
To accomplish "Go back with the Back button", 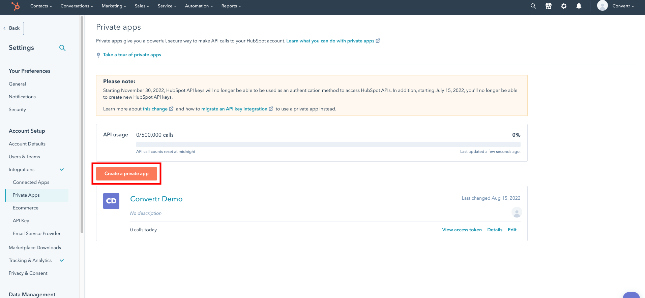I will click(12, 28).
